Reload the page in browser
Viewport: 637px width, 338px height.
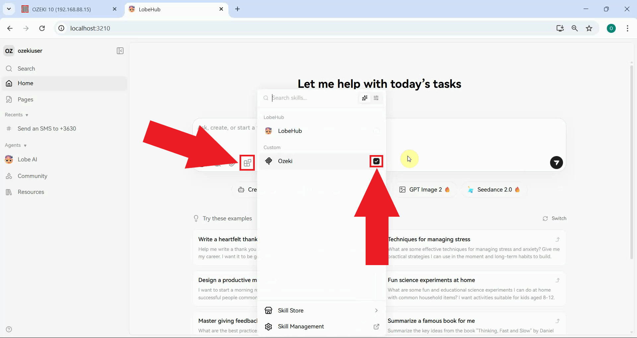(42, 28)
